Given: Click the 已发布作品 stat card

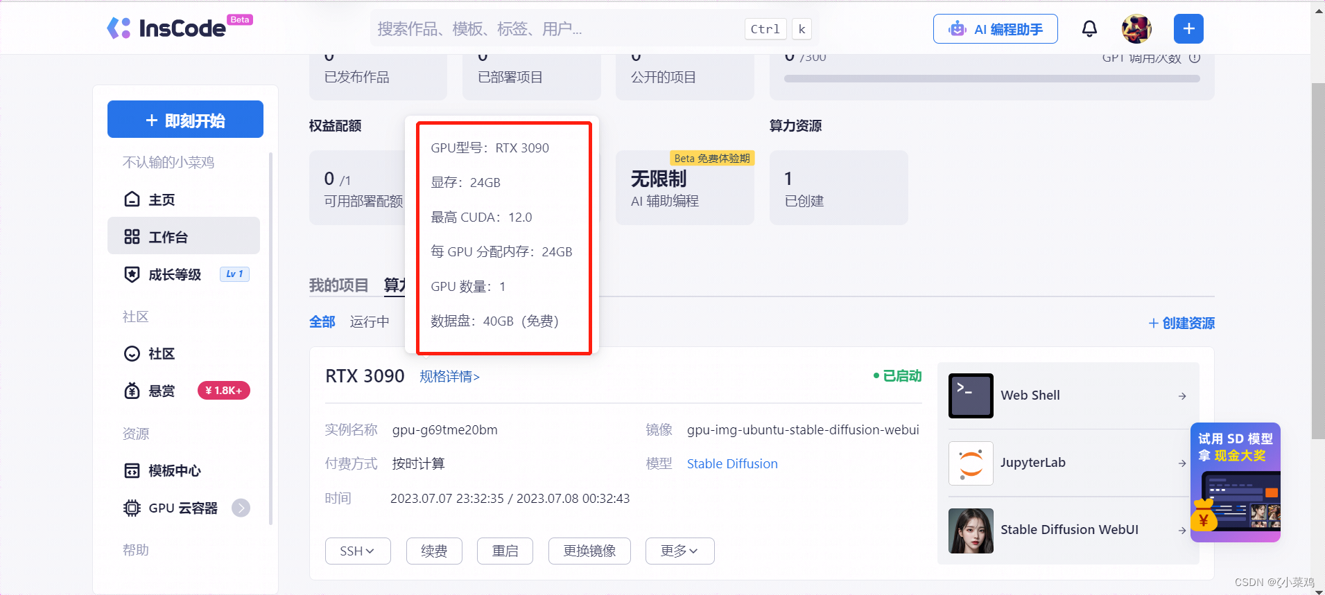Looking at the screenshot, I should coord(378,77).
